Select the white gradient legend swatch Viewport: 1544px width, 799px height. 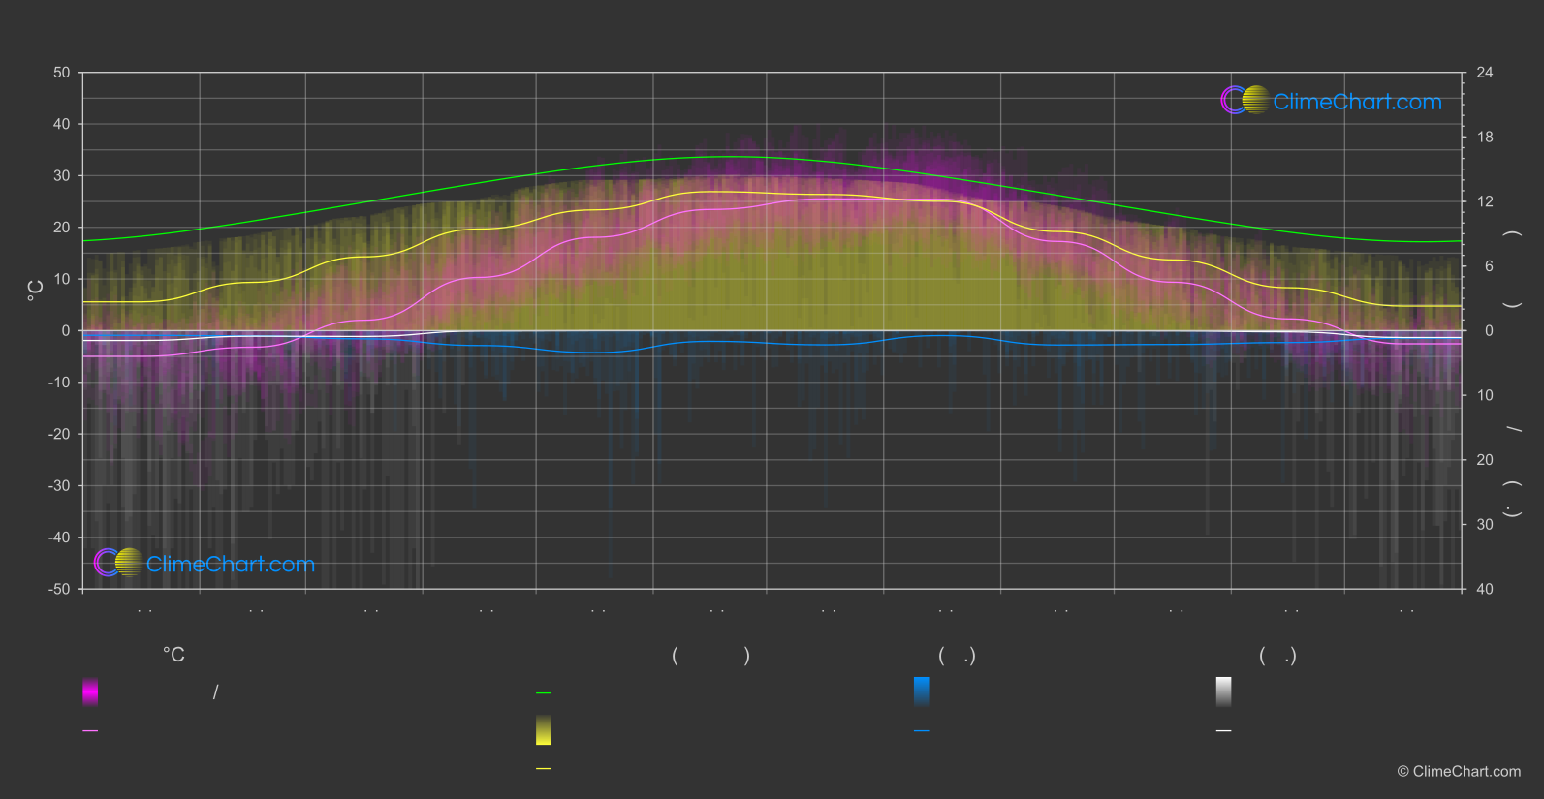point(1224,691)
